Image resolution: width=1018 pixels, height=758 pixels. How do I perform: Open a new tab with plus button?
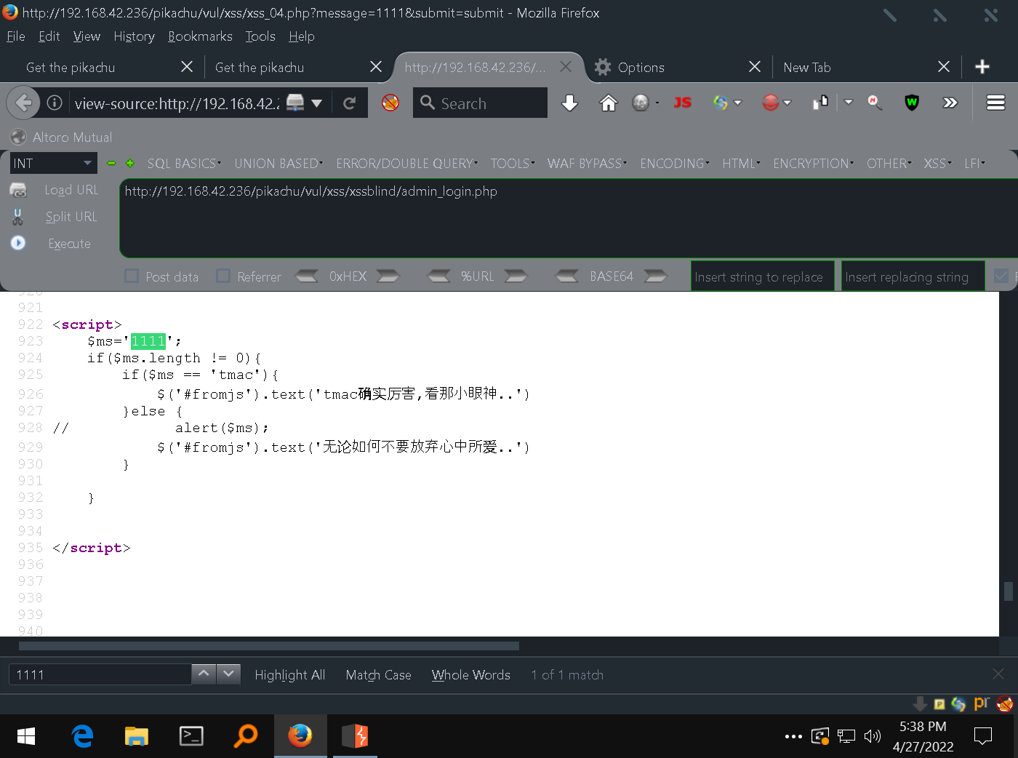coord(982,67)
